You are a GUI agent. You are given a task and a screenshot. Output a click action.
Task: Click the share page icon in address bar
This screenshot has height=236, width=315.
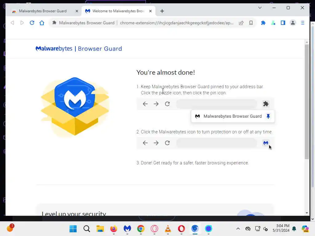coord(241,23)
